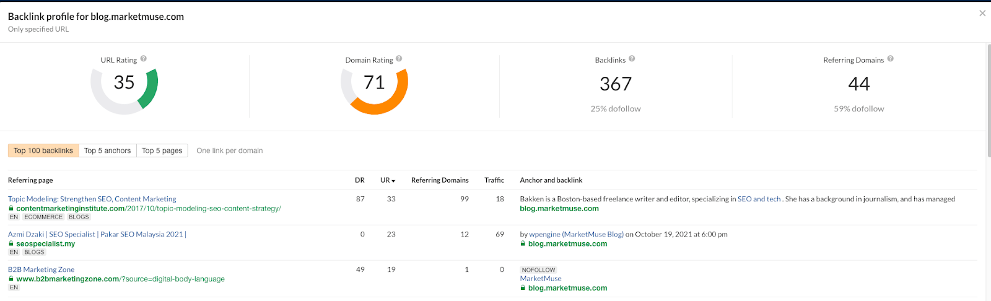Open blog.marketmuse.com link in first row
This screenshot has height=301, width=991.
tap(559, 209)
